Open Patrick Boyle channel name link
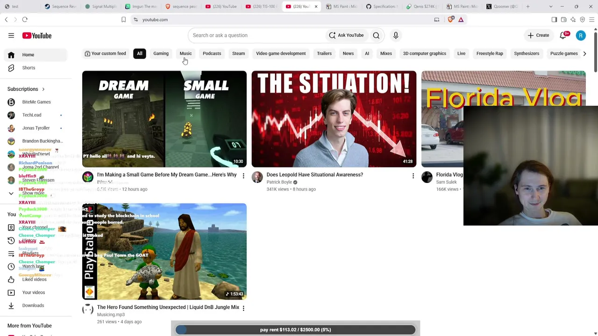Screen dimensions: 598x336 pyautogui.click(x=279, y=182)
